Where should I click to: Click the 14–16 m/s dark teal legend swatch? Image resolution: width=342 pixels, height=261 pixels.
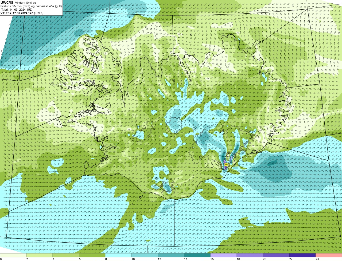click(x=197, y=255)
